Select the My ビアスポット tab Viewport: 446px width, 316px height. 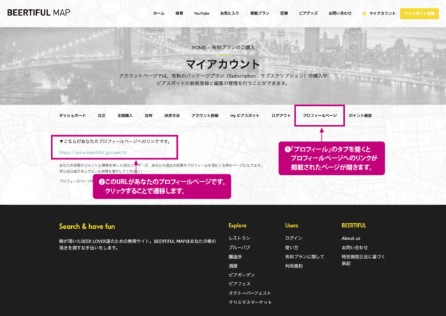(245, 115)
